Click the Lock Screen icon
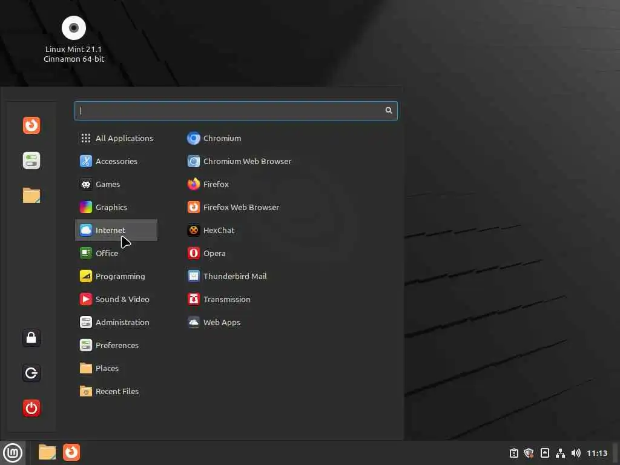This screenshot has width=620, height=465. [x=31, y=338]
